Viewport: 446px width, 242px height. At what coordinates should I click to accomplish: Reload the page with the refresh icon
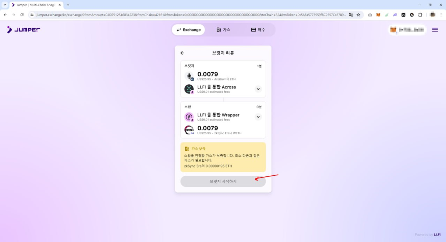(x=22, y=15)
